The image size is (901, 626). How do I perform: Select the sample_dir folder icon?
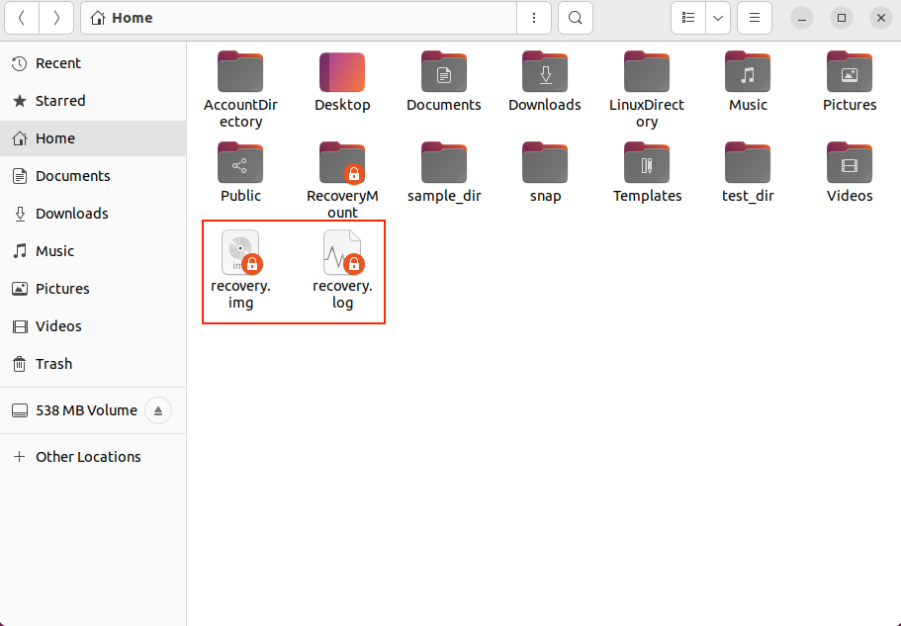(x=444, y=162)
